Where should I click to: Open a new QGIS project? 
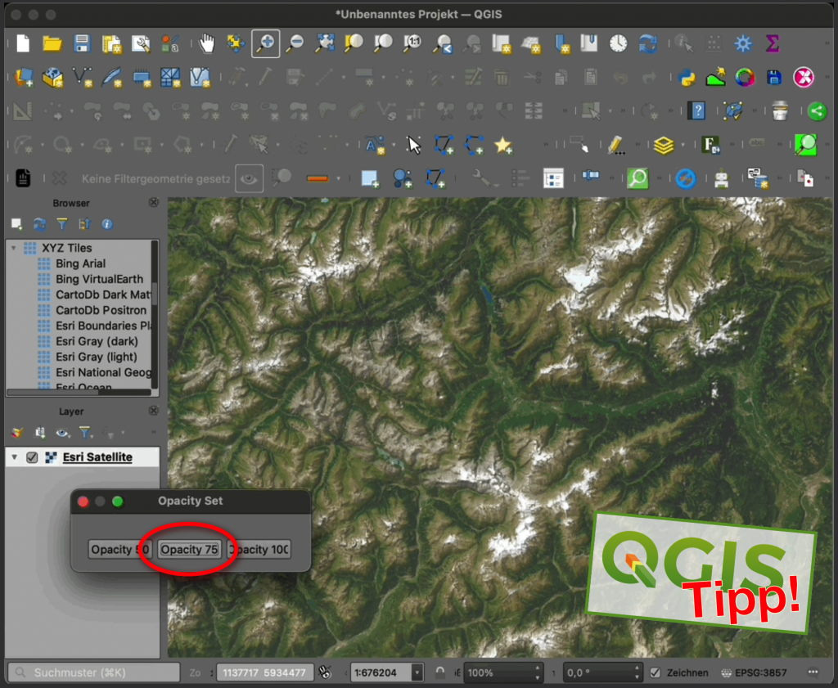(x=22, y=43)
